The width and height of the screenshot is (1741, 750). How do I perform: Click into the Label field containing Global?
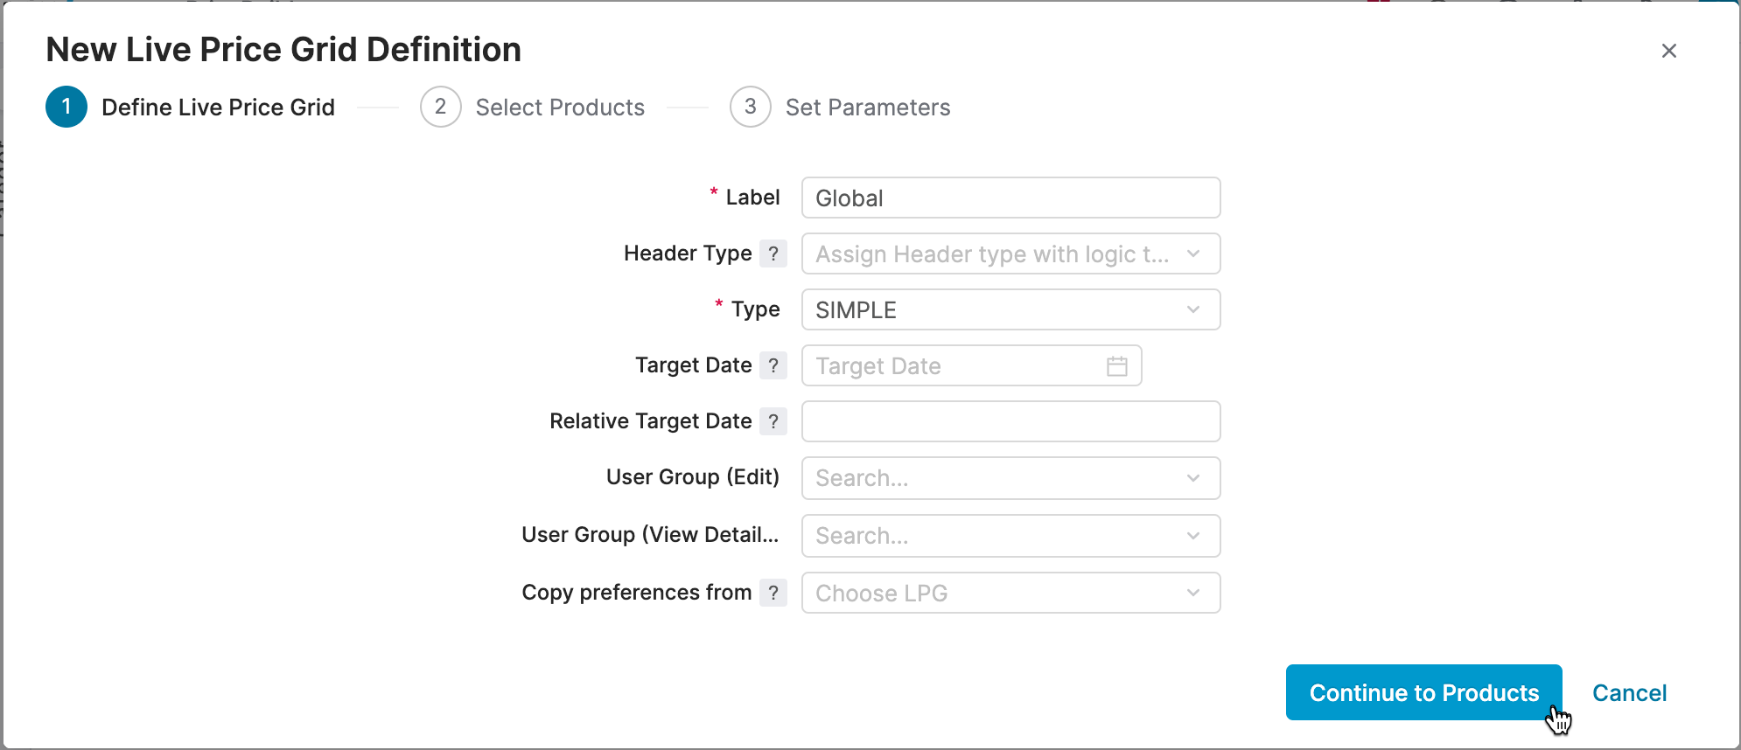1010,198
